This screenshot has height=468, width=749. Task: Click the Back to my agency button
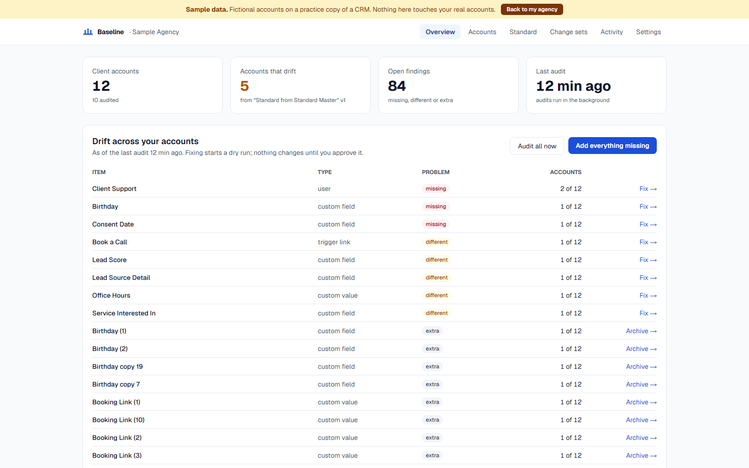(532, 9)
